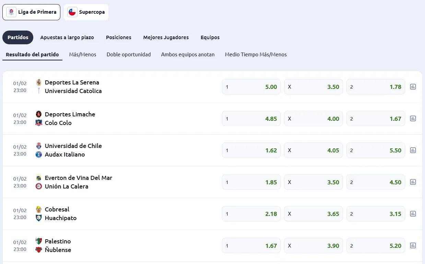
Task: Open stats icon for Deportes Limache match
Action: 413,118
